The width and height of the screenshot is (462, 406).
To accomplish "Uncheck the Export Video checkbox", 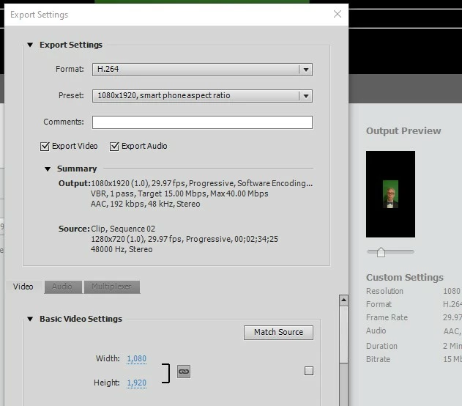I will click(45, 147).
